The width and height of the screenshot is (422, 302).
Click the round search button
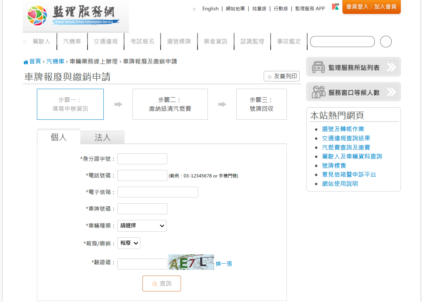pos(385,42)
